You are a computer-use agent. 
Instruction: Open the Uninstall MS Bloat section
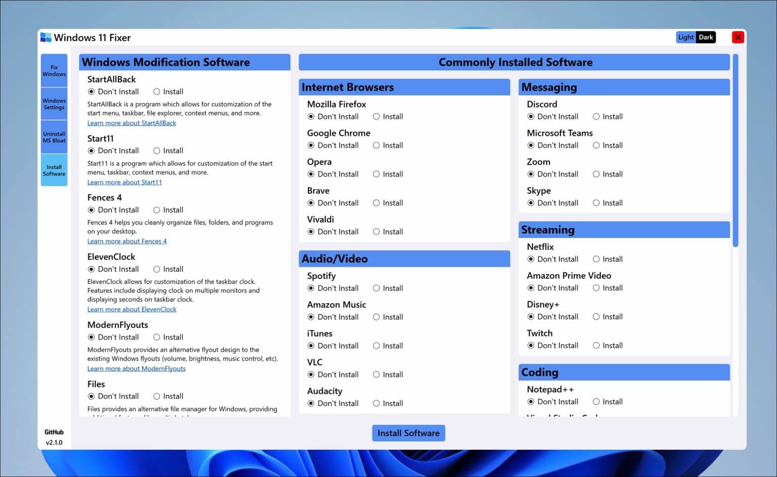click(54, 137)
